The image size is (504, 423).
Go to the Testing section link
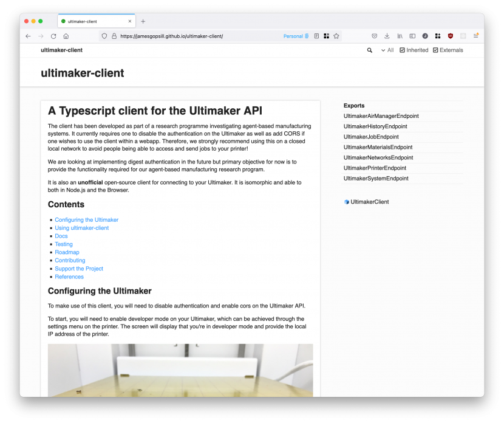(64, 244)
